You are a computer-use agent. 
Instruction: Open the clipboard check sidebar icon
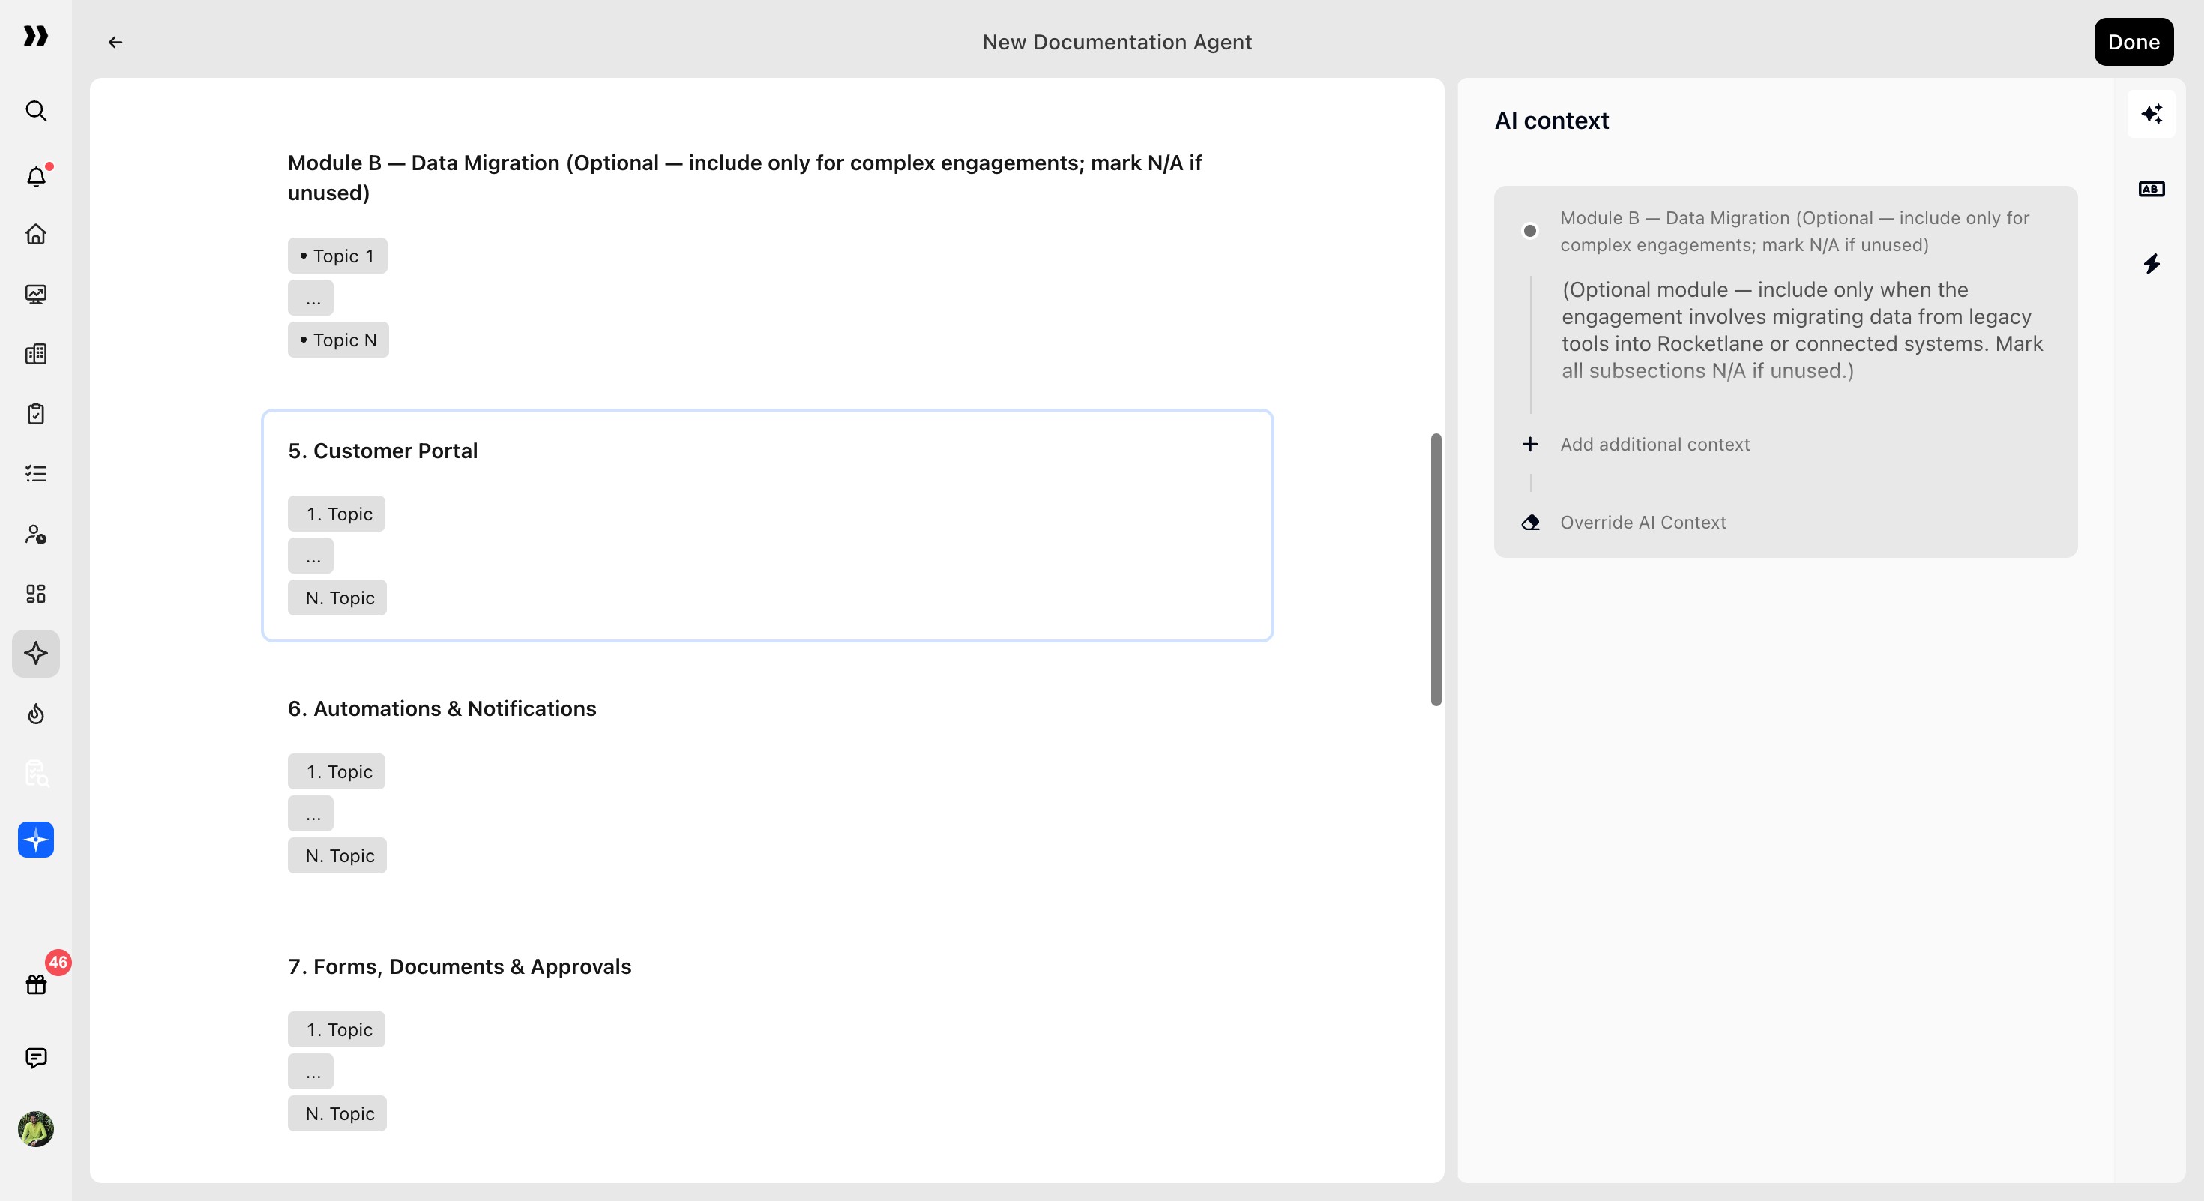click(36, 414)
